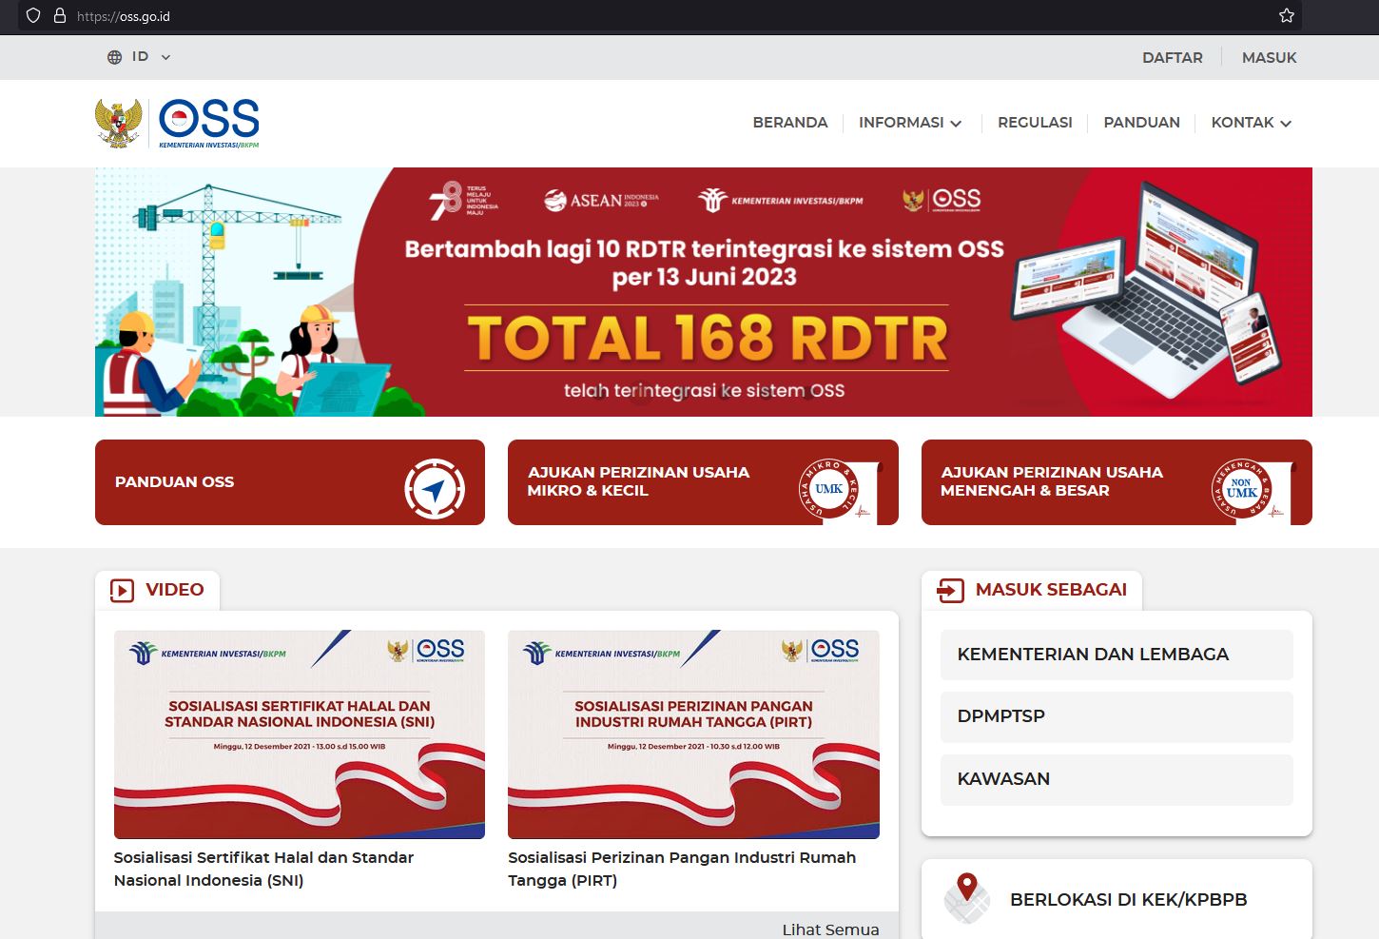
Task: Click the MASUK login link
Action: pyautogui.click(x=1269, y=58)
